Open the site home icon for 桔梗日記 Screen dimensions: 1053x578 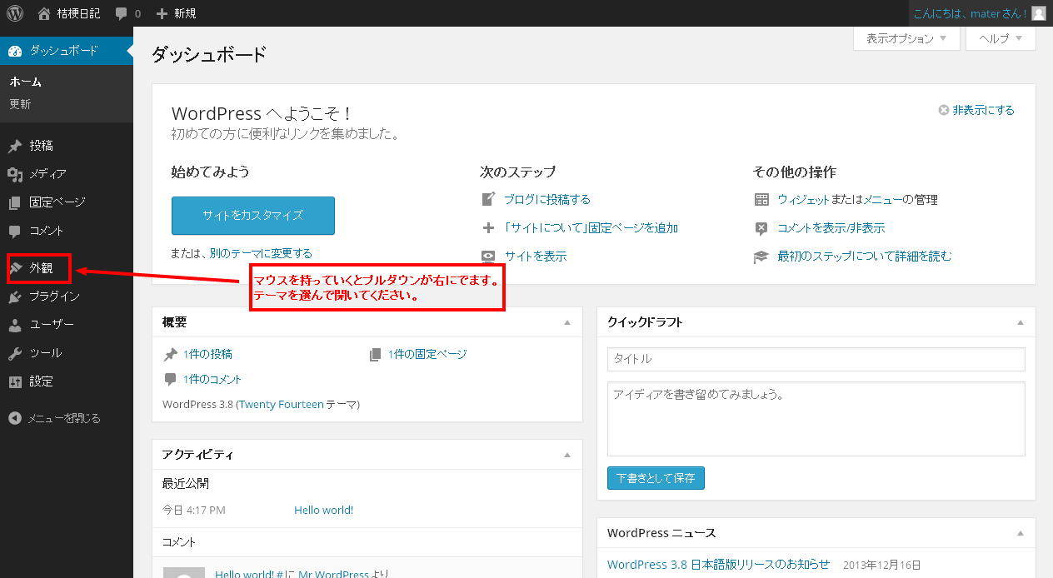point(44,13)
